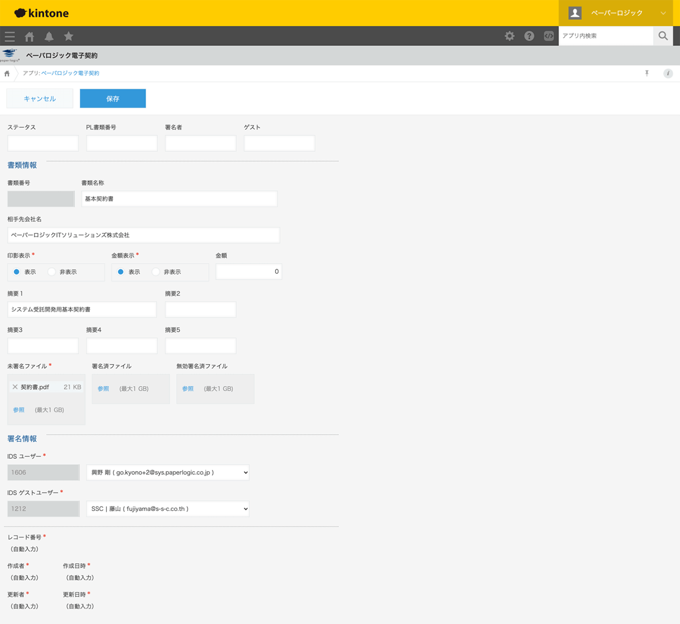680x624 pixels.
Task: Click the 保存 button
Action: (113, 99)
